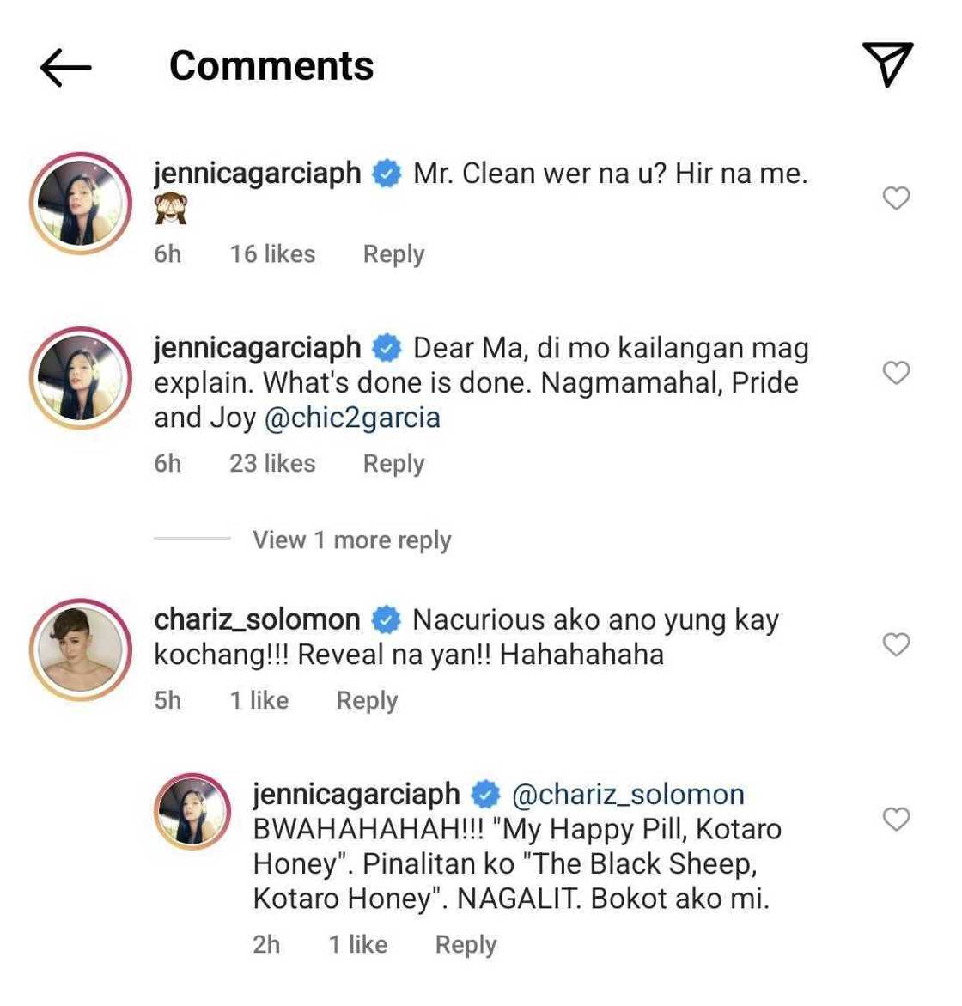Like the 'Dear Ma' comment
This screenshot has width=962, height=1006.
[896, 373]
